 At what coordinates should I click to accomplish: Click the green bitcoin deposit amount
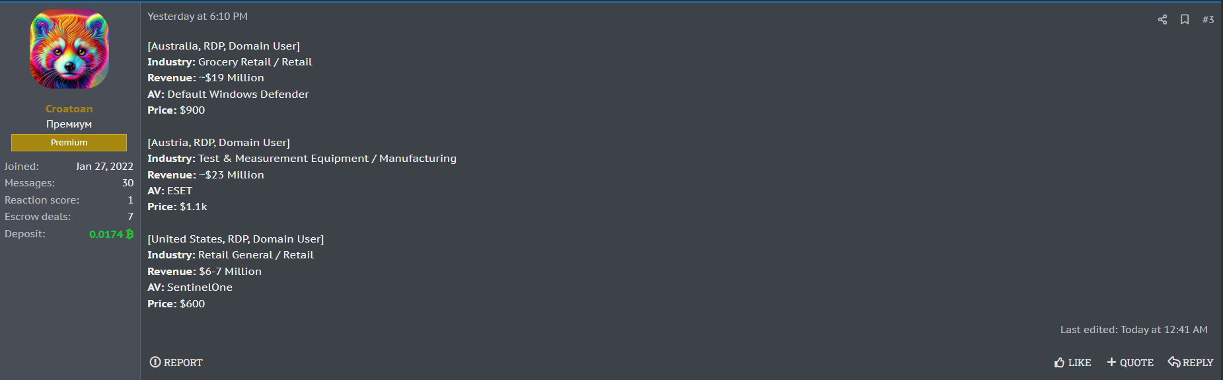coord(112,234)
